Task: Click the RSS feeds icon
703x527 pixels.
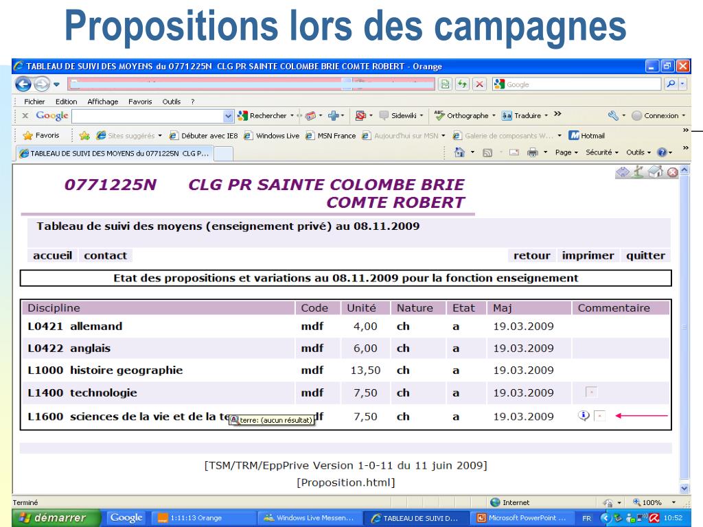Action: (x=487, y=153)
